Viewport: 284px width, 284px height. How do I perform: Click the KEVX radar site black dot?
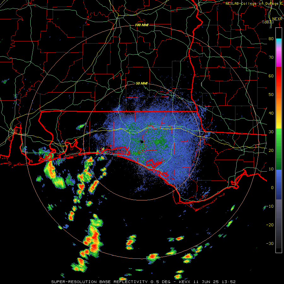tap(142, 142)
